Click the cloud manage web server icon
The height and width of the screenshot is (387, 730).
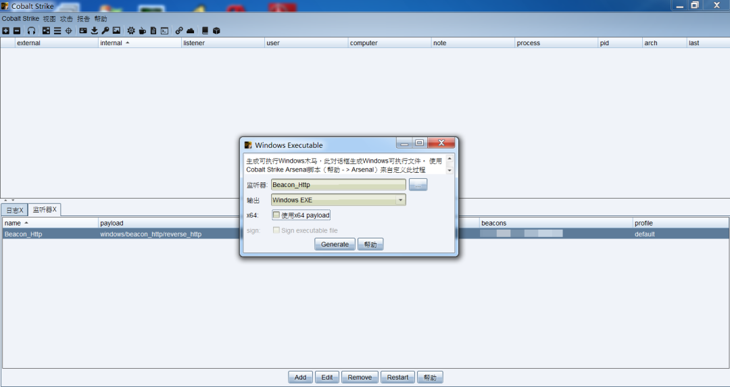(191, 30)
